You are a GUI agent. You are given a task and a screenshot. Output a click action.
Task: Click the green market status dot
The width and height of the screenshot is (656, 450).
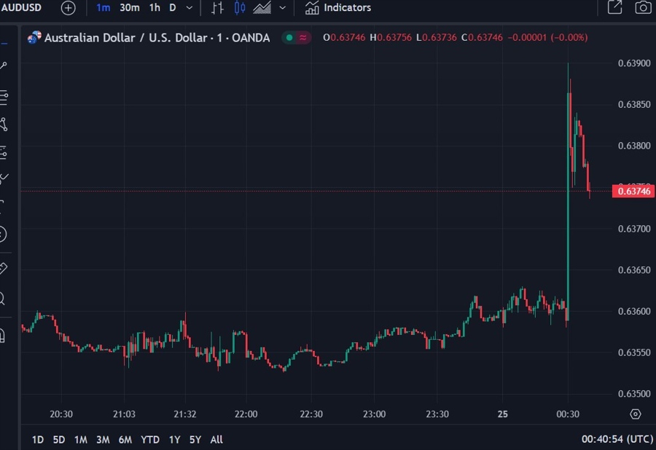[289, 38]
